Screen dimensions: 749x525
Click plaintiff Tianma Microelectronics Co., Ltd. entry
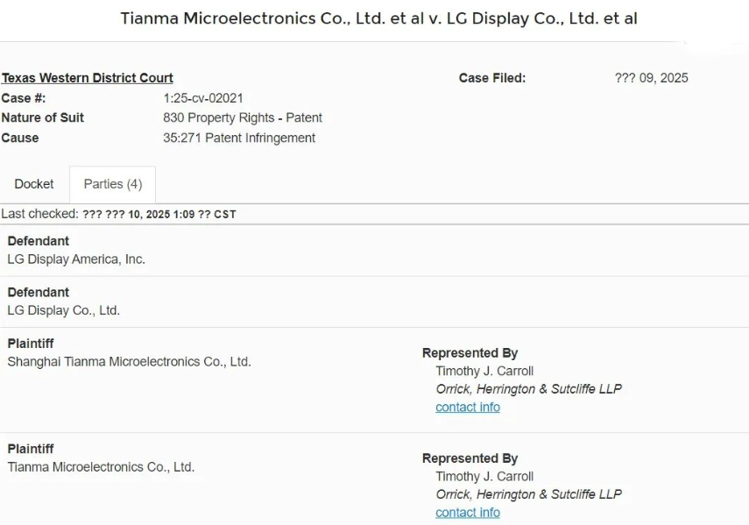pos(101,467)
